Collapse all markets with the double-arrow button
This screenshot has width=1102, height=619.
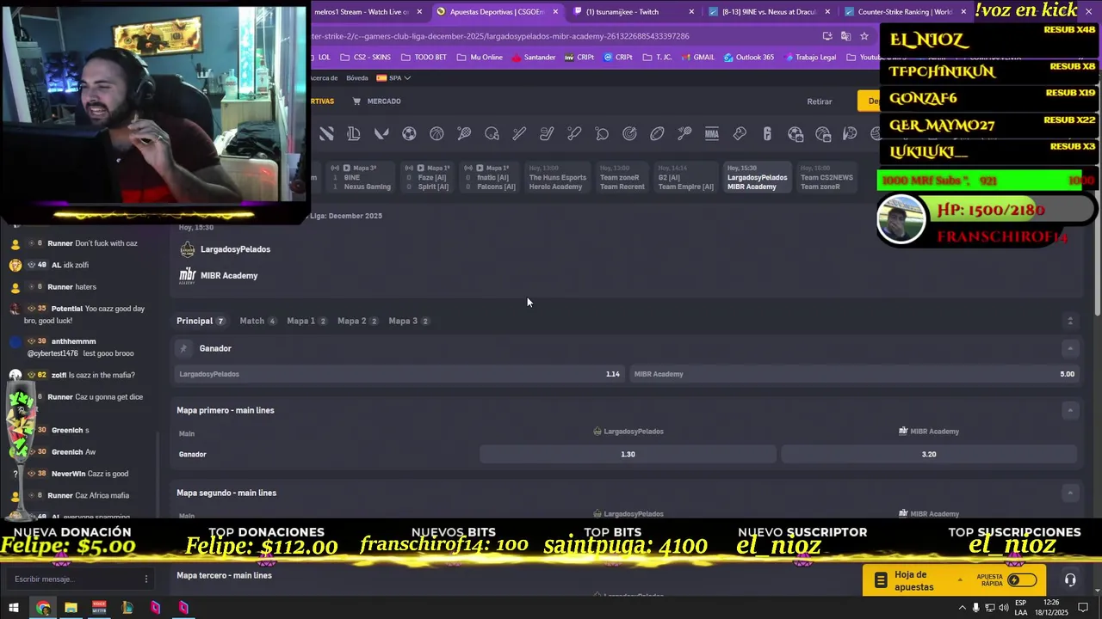(x=1070, y=321)
